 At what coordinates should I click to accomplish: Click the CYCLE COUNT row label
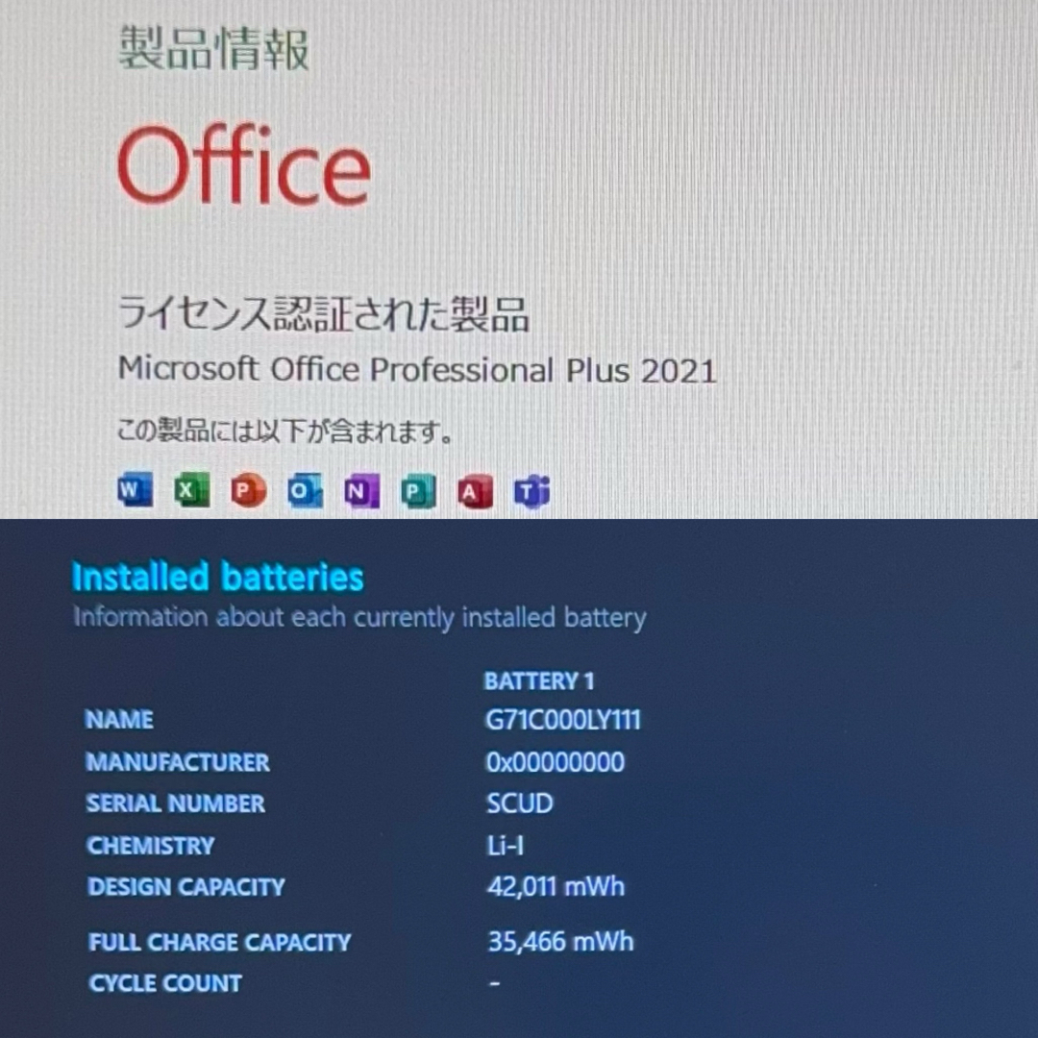165,983
